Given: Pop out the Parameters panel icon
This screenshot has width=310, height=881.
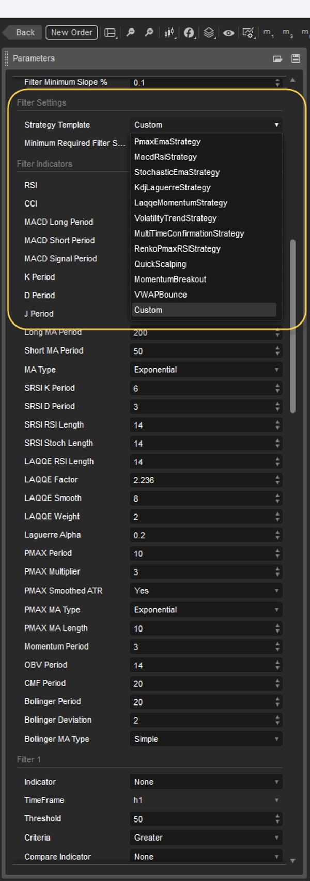Looking at the screenshot, I should tap(278, 58).
